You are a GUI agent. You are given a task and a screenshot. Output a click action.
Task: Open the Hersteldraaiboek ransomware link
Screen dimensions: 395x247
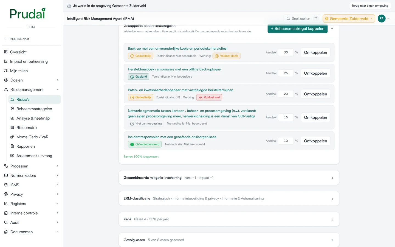click(x=174, y=69)
